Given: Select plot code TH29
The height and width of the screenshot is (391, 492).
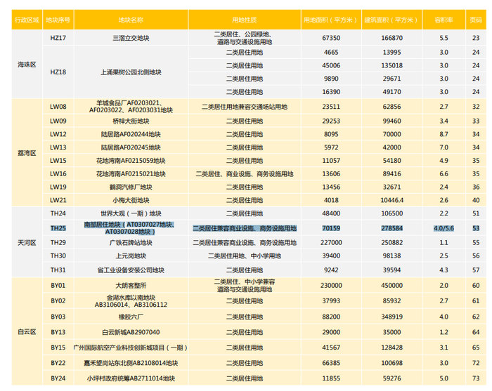Looking at the screenshot, I should (58, 242).
